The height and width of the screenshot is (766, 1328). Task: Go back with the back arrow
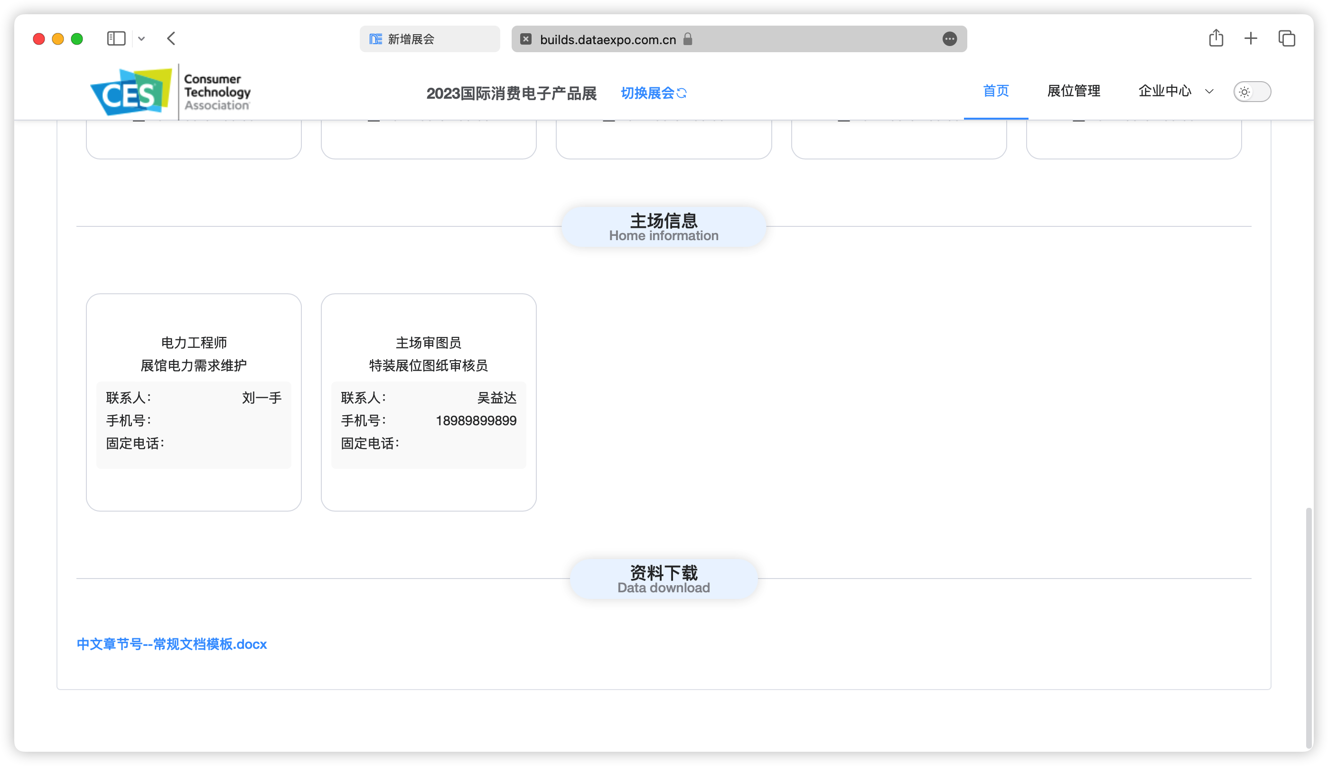coord(171,38)
